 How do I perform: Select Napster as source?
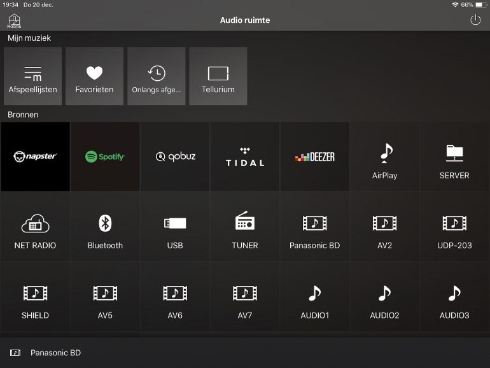tap(35, 157)
